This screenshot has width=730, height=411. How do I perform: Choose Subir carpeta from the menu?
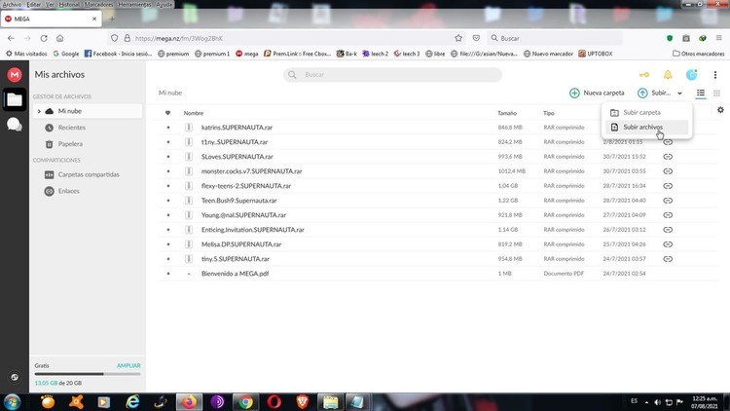[641, 113]
